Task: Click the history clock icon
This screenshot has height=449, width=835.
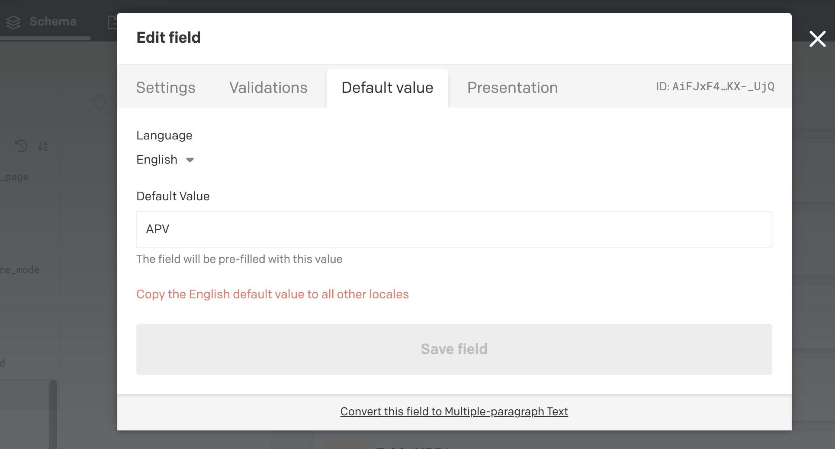Action: point(21,146)
